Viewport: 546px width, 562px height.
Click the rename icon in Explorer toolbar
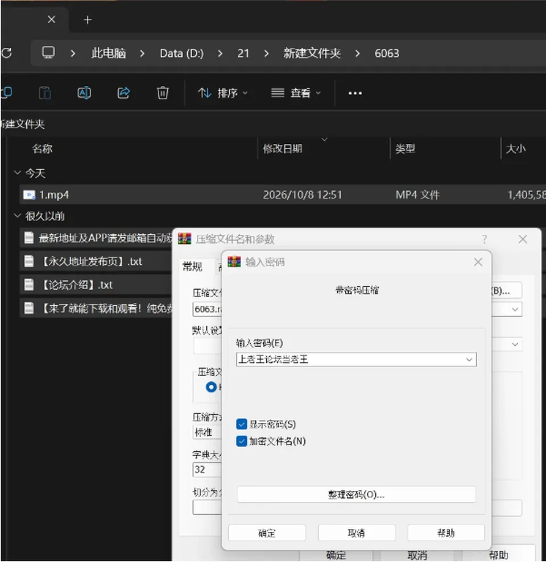84,93
